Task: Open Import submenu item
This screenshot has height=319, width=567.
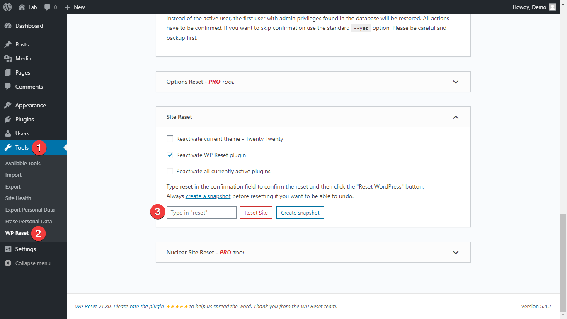Action: point(13,175)
